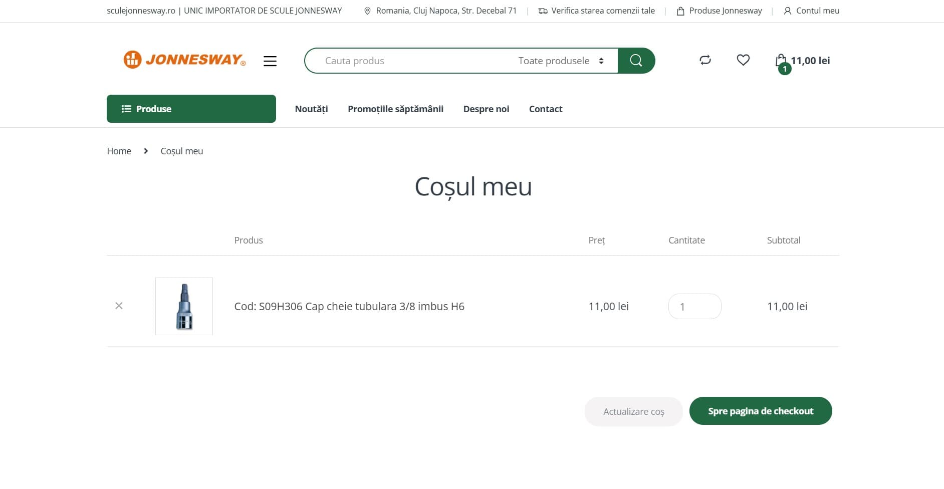
Task: Click the 11,00 lei value in Preț column
Action: [x=608, y=306]
